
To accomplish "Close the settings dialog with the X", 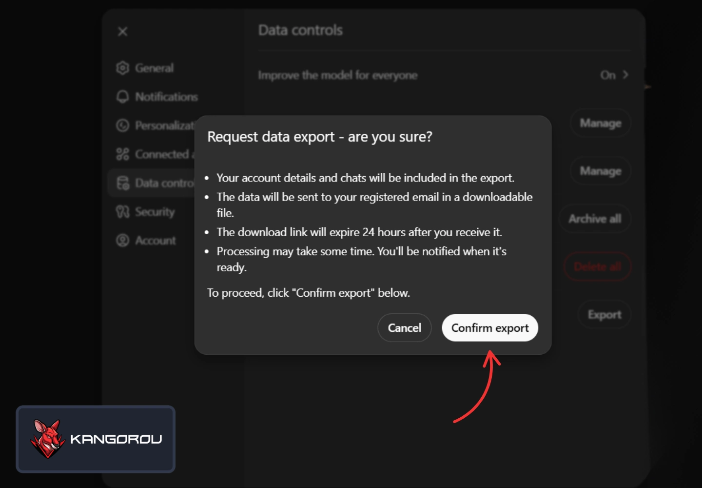I will click(122, 31).
